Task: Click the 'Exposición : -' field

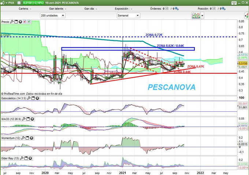Action: pyautogui.click(x=123, y=8)
